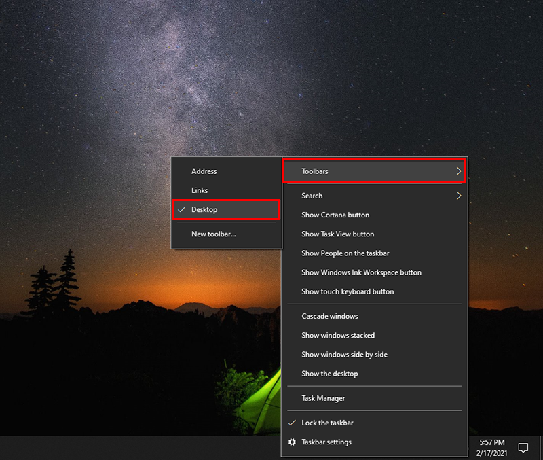This screenshot has height=460, width=543.
Task: Open Task Manager from menu
Action: [375, 398]
